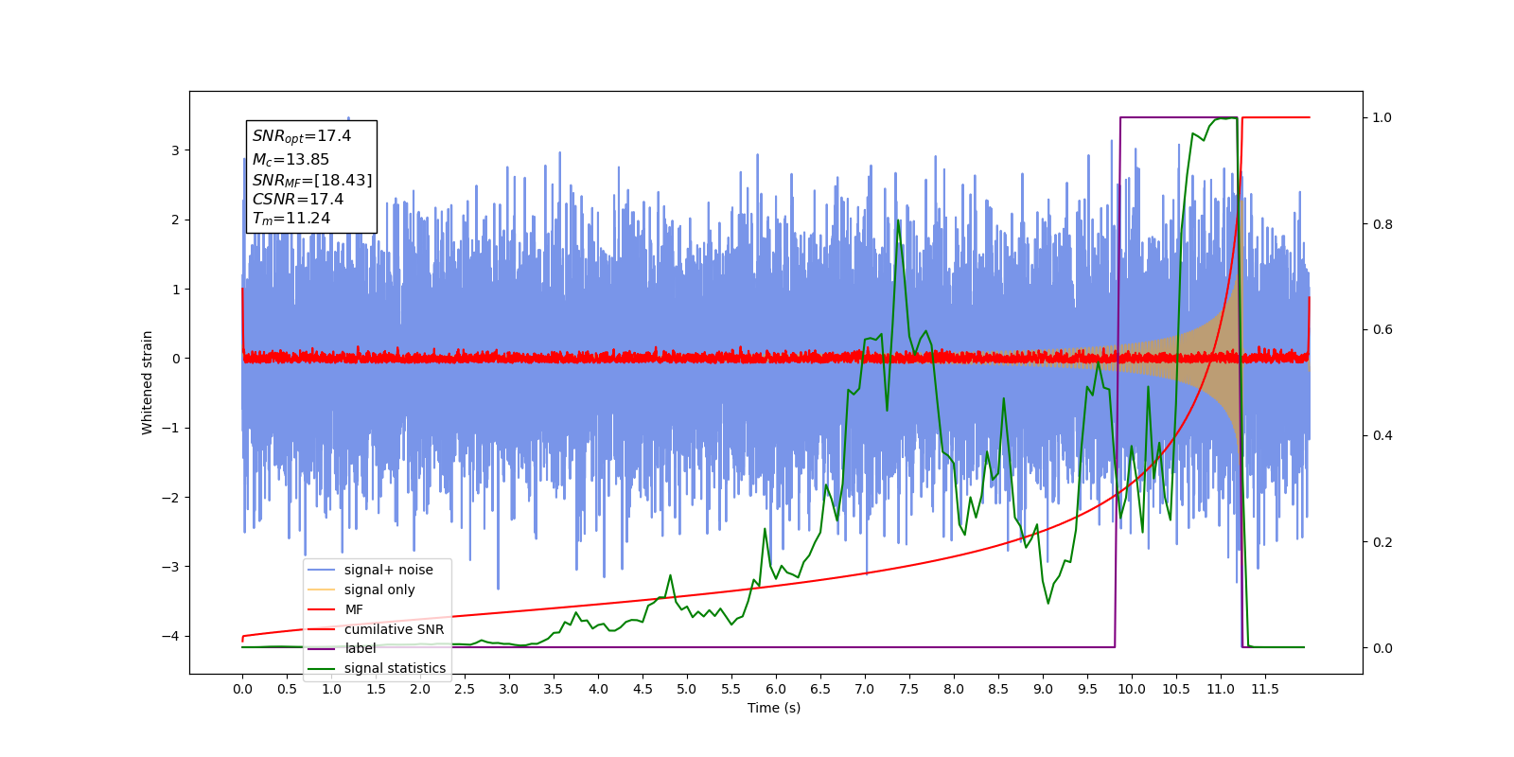Click the right y-axis tick label 0.0

1382,648
